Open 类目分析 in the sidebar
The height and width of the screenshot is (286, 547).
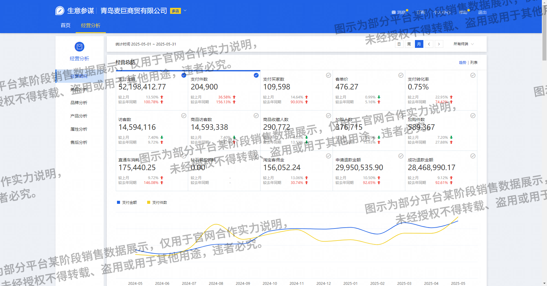click(x=79, y=89)
